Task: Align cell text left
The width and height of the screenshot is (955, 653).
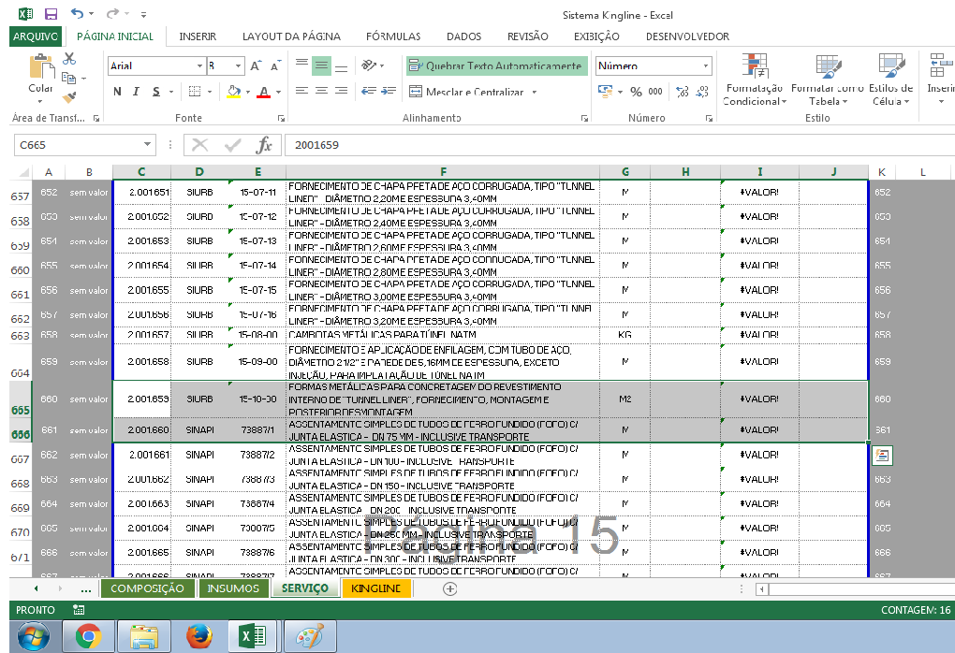Action: point(301,91)
